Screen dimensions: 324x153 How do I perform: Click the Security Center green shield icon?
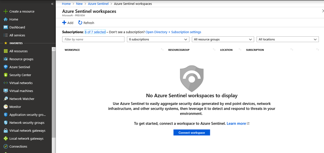[x=6, y=75]
